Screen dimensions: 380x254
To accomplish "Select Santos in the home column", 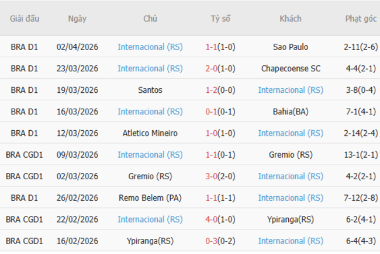I will click(x=150, y=90).
